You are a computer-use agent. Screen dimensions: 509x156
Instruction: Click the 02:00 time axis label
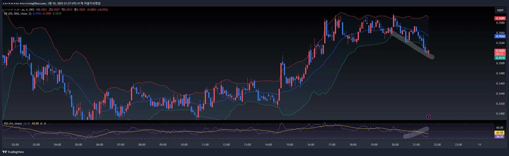point(15,145)
